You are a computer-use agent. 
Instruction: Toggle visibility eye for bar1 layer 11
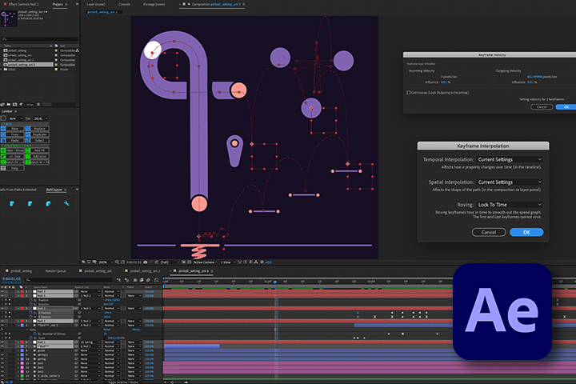(x=2, y=363)
